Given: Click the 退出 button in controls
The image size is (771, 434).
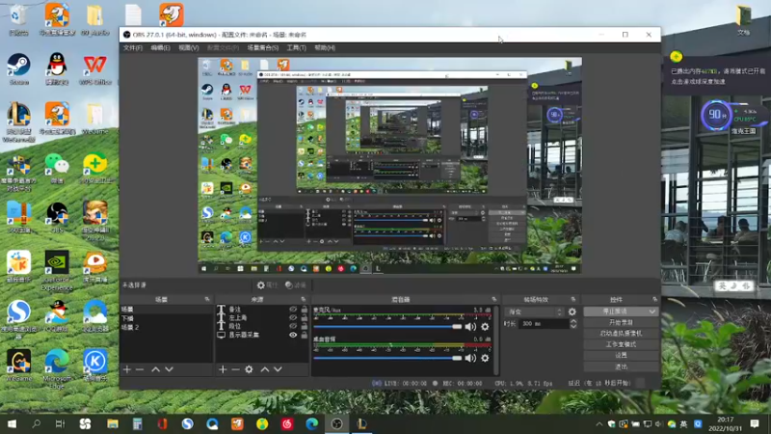Looking at the screenshot, I should (x=621, y=366).
